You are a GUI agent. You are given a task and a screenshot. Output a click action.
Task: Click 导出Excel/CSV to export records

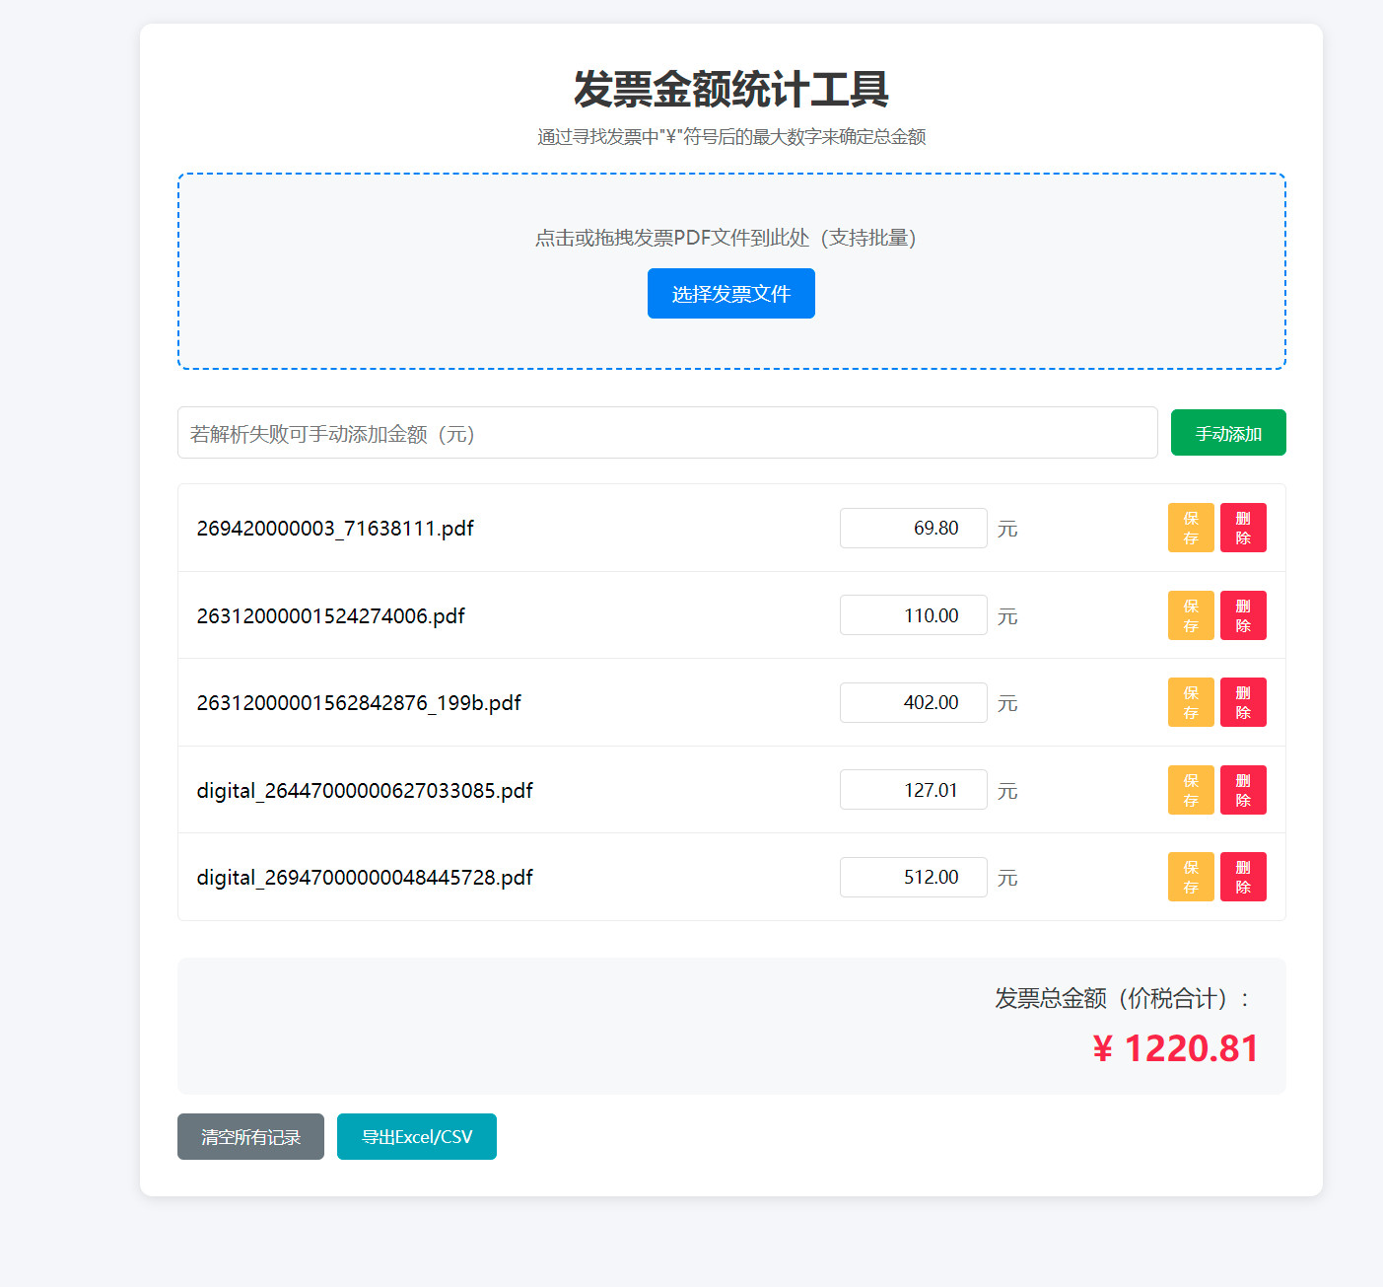[x=416, y=1136]
